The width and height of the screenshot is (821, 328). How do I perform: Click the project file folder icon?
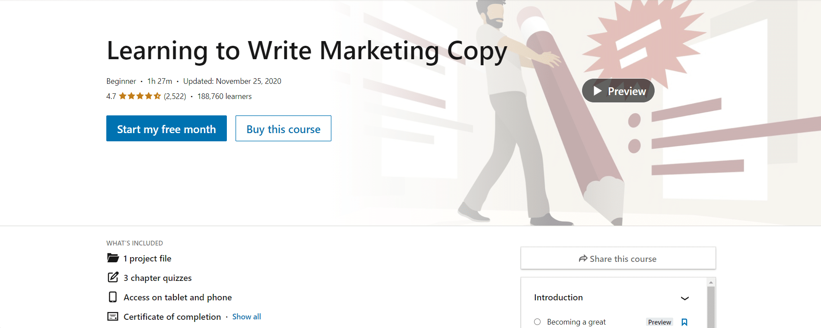click(112, 258)
